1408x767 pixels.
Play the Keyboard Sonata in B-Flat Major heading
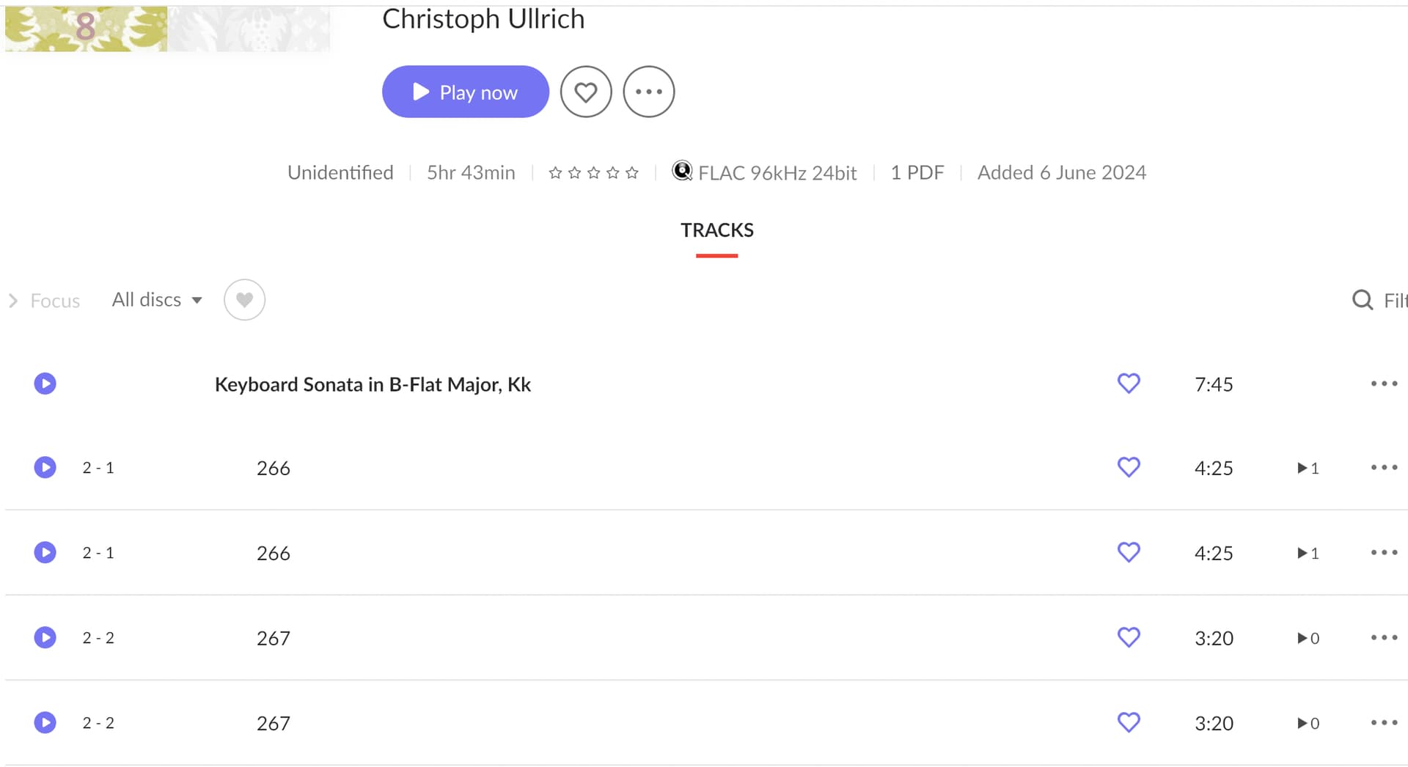click(x=45, y=383)
